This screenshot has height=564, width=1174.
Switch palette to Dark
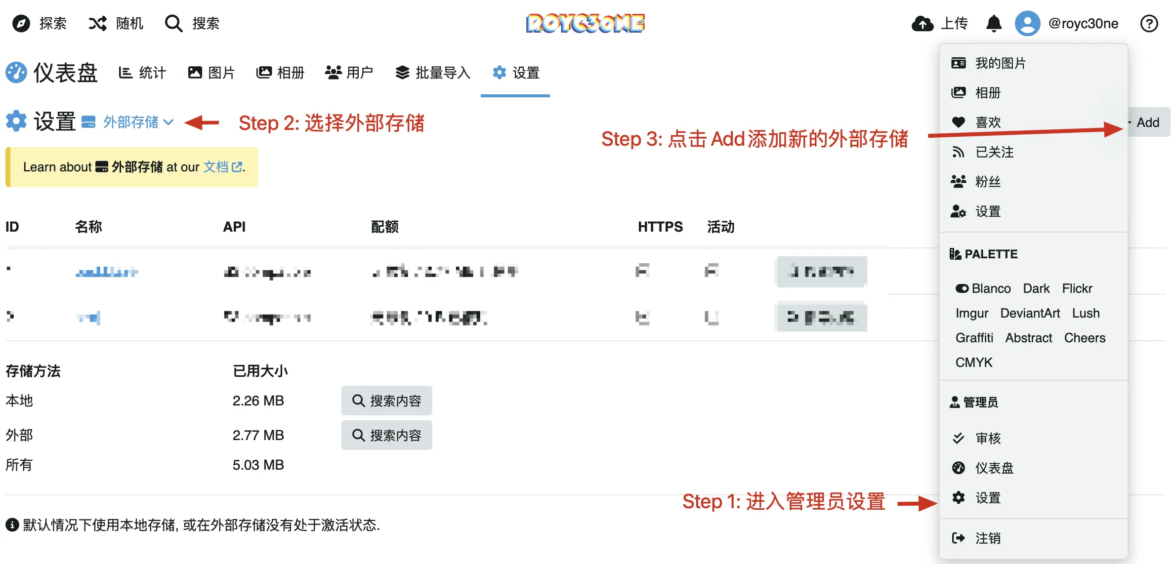point(1036,288)
